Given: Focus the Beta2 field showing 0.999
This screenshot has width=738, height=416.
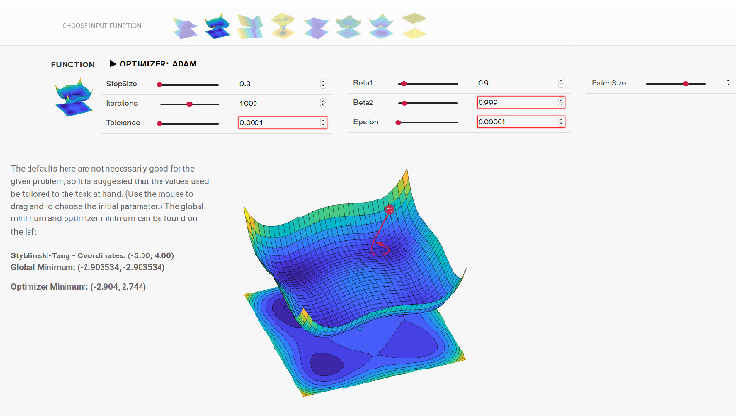Looking at the screenshot, I should (521, 103).
